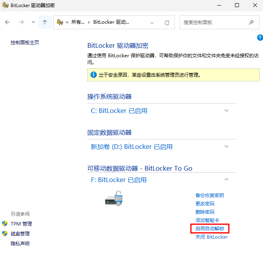Expand 新加卷 (D:) BitLocker section
The image size is (263, 254).
226,147
